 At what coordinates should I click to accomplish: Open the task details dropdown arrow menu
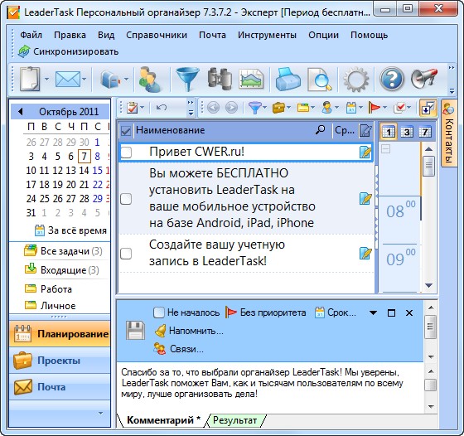pyautogui.click(x=373, y=312)
